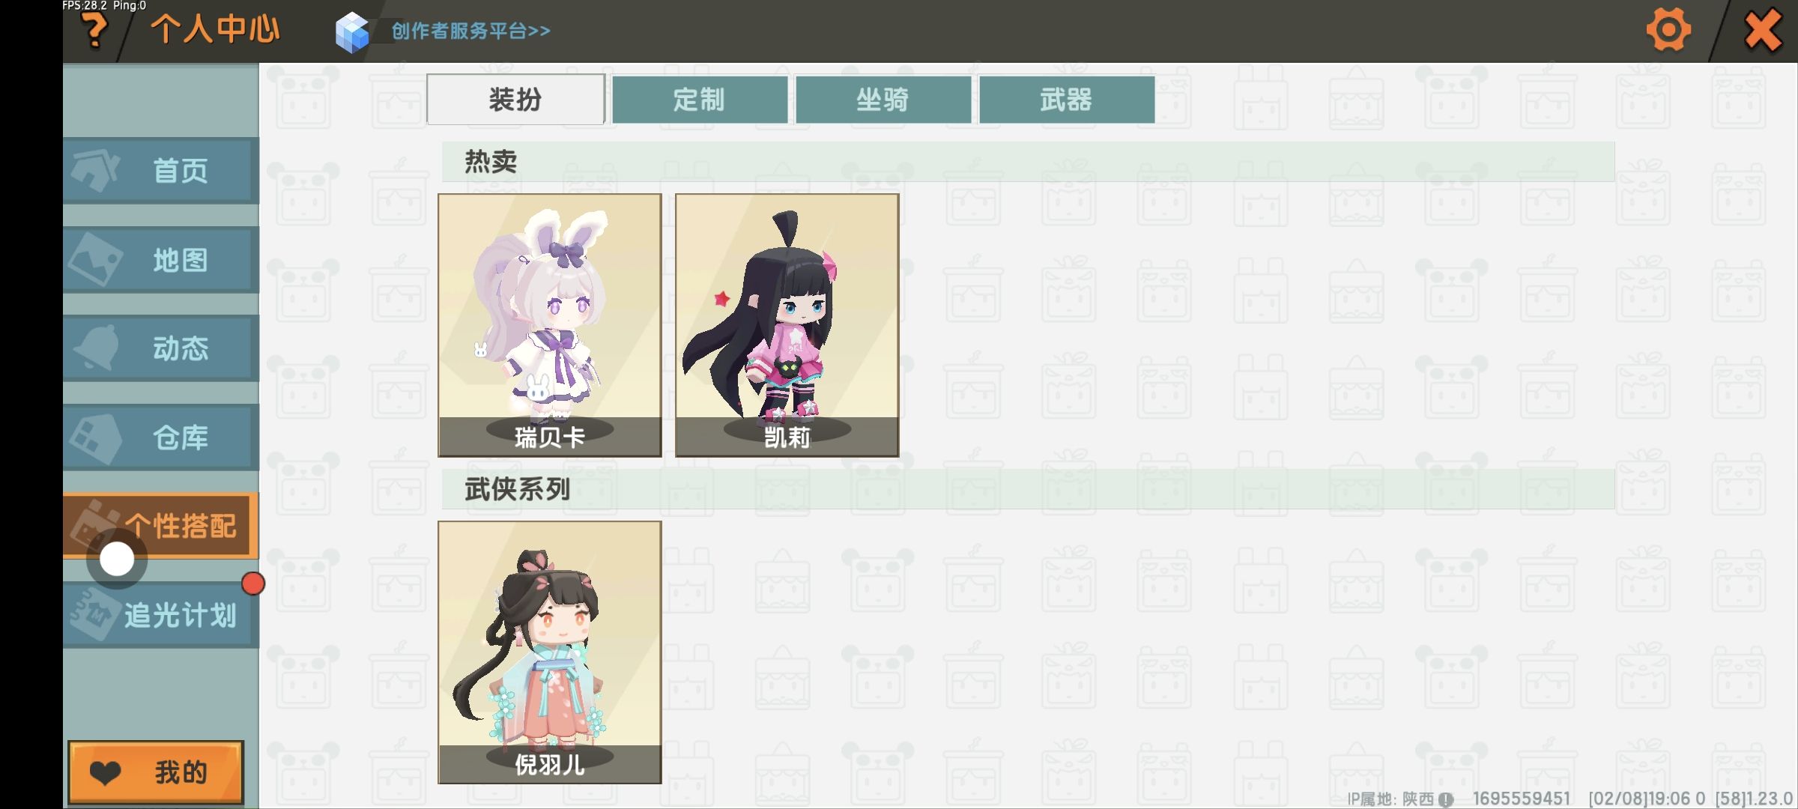Open the 创作者服务平台>> link

[470, 31]
